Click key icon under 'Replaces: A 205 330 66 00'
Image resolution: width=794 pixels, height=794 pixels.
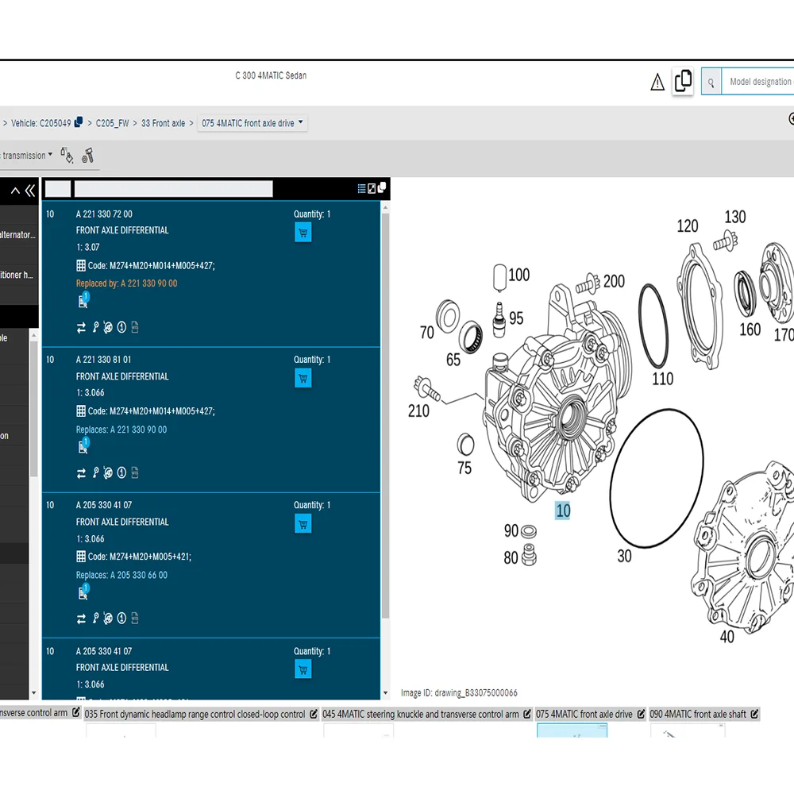click(x=95, y=619)
